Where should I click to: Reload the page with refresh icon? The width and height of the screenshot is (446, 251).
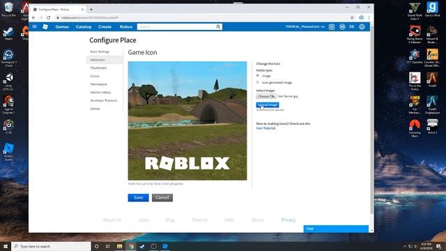click(49, 17)
